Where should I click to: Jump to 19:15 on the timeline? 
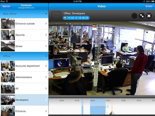pos(139,101)
